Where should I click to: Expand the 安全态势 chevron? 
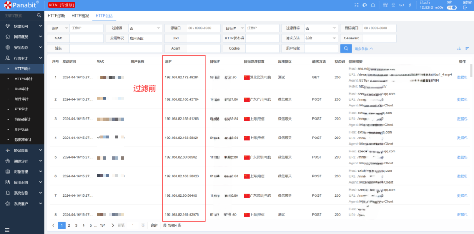[40, 47]
